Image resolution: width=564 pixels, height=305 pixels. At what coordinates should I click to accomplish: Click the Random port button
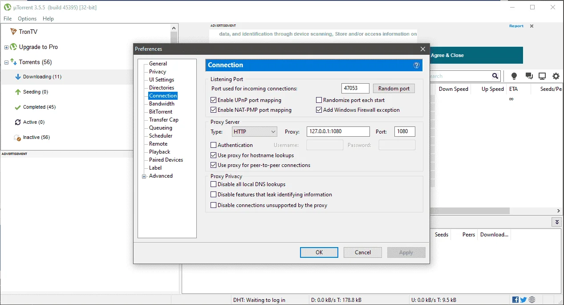coord(394,89)
